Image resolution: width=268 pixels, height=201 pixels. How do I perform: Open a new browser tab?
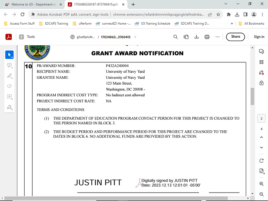coord(133,5)
